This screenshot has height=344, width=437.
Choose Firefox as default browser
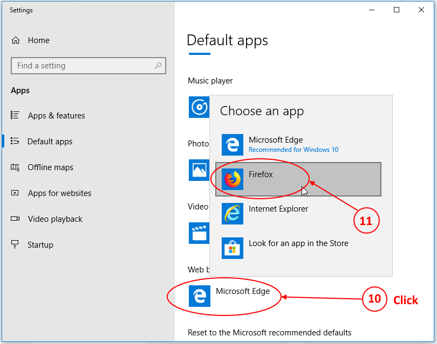click(x=298, y=179)
